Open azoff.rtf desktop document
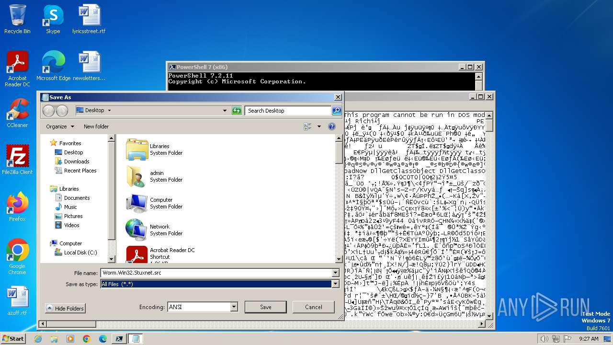This screenshot has height=345, width=613. pyautogui.click(x=17, y=300)
